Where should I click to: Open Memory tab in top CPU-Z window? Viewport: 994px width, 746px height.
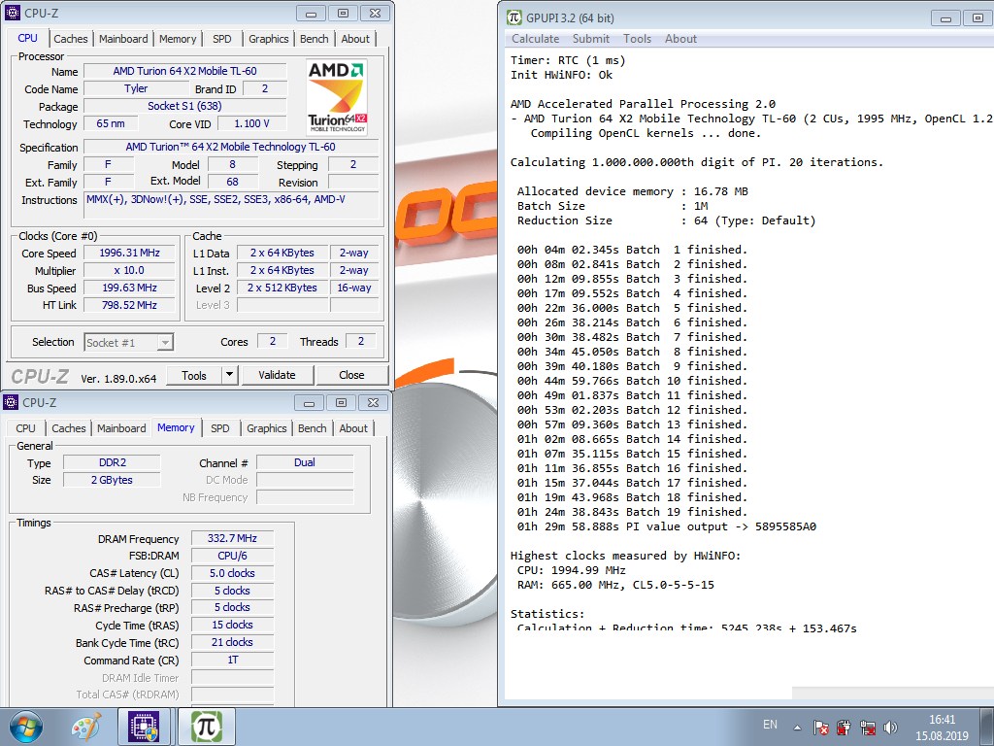[x=178, y=39]
